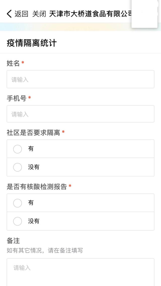The image size is (161, 286).
Task: Click the 返回 text button
Action: pyautogui.click(x=21, y=14)
